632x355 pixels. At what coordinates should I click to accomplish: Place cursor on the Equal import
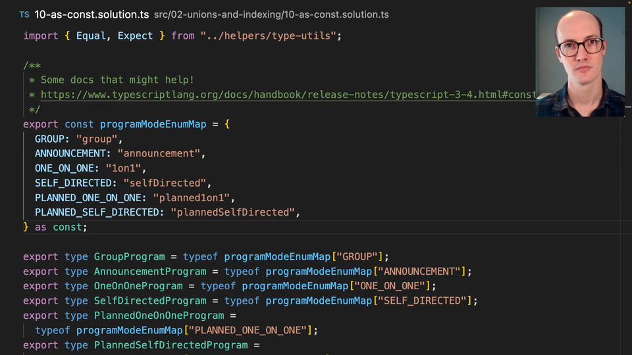(92, 35)
